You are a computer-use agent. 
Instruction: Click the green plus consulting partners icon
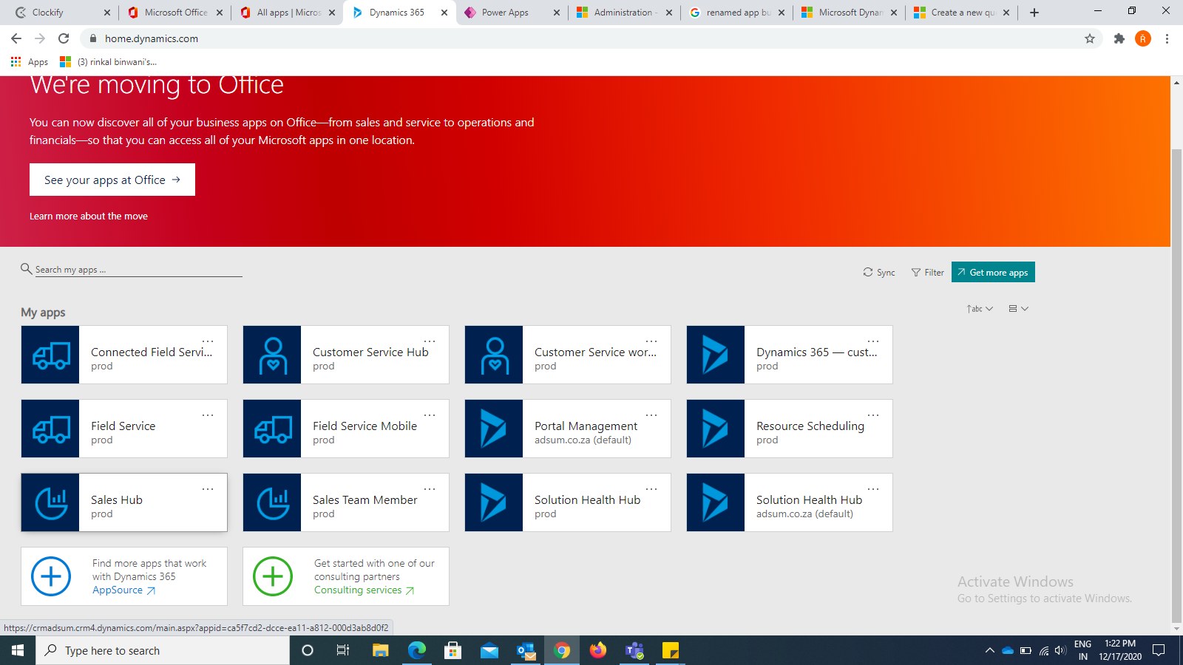coord(273,576)
